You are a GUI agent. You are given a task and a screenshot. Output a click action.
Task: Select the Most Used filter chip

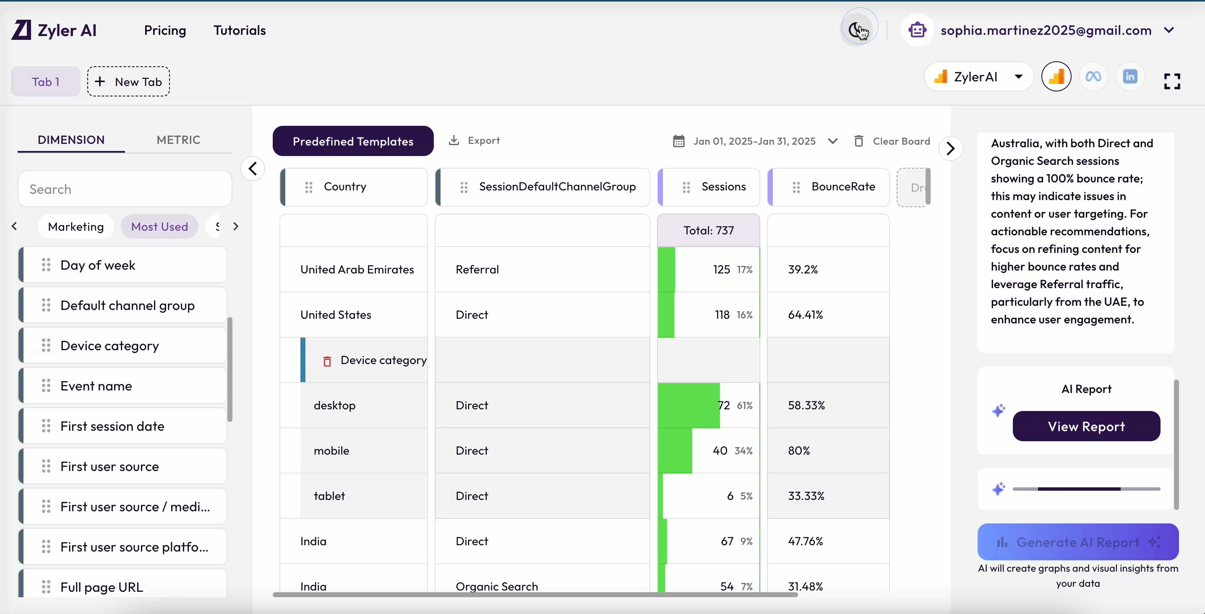coord(159,227)
